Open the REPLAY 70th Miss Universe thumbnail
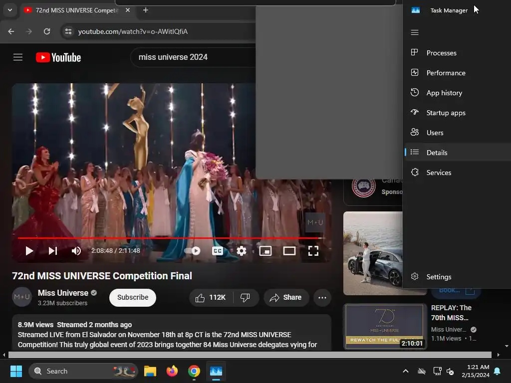This screenshot has width=511, height=383. (385, 326)
